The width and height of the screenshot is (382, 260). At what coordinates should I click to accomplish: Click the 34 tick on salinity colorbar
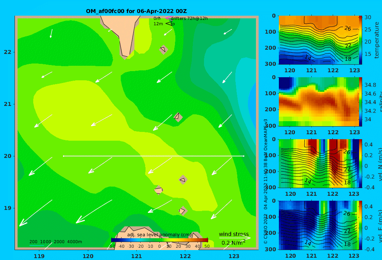click(x=368, y=120)
